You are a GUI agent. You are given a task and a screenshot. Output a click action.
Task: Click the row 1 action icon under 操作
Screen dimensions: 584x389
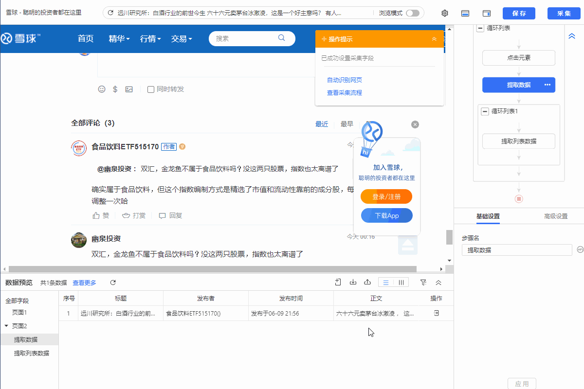[x=437, y=313]
